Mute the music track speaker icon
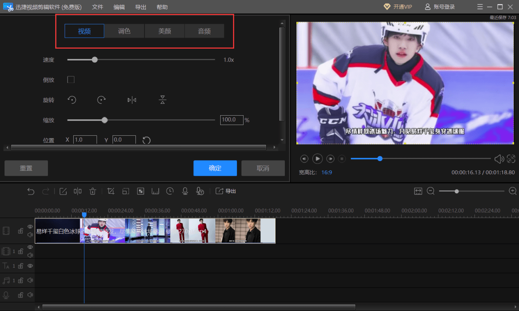Screen dimensions: 519x311 coord(30,281)
